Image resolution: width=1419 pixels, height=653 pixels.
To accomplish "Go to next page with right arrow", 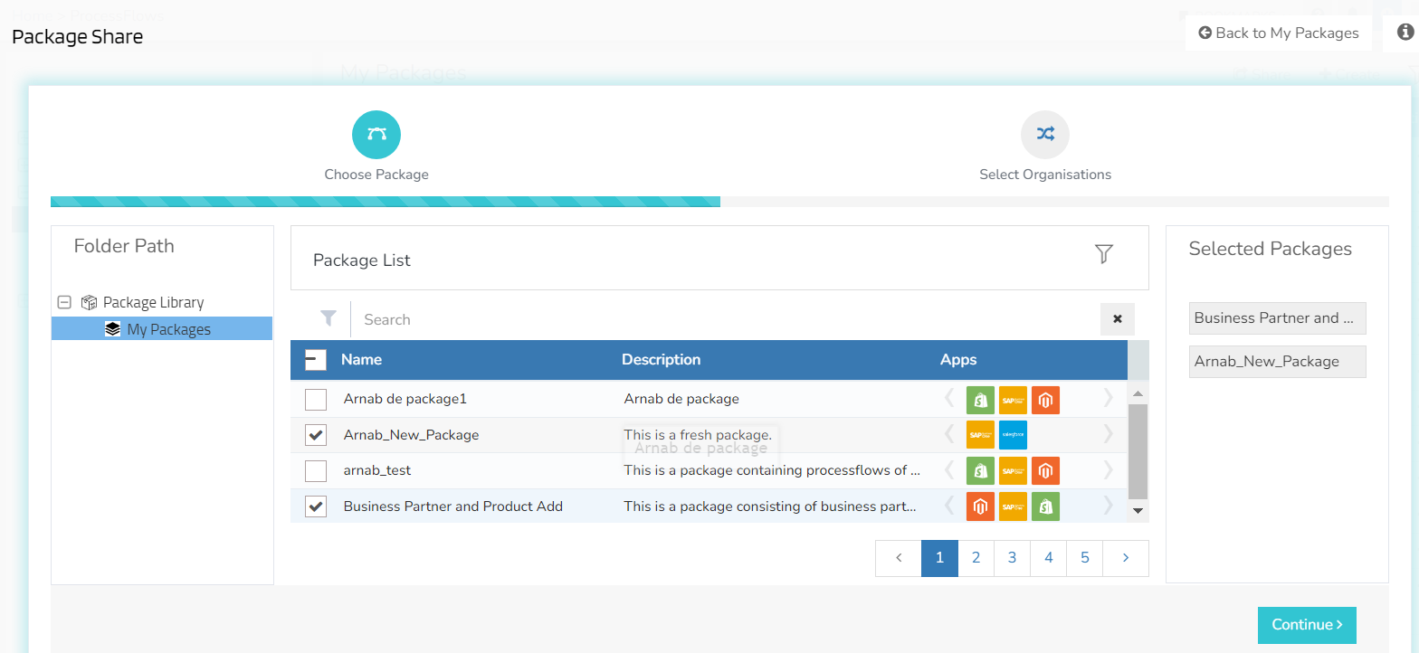I will (1126, 558).
